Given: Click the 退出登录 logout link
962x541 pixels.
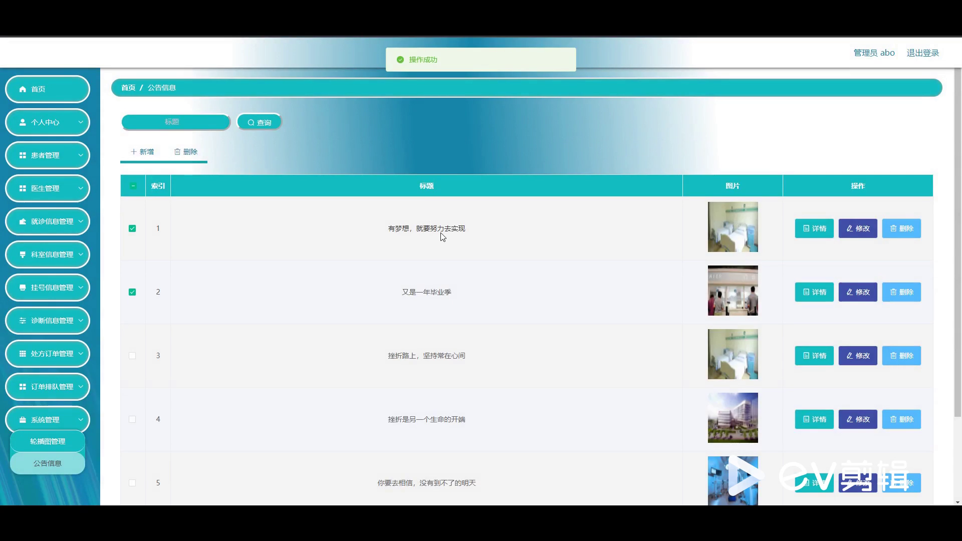Looking at the screenshot, I should tap(923, 53).
